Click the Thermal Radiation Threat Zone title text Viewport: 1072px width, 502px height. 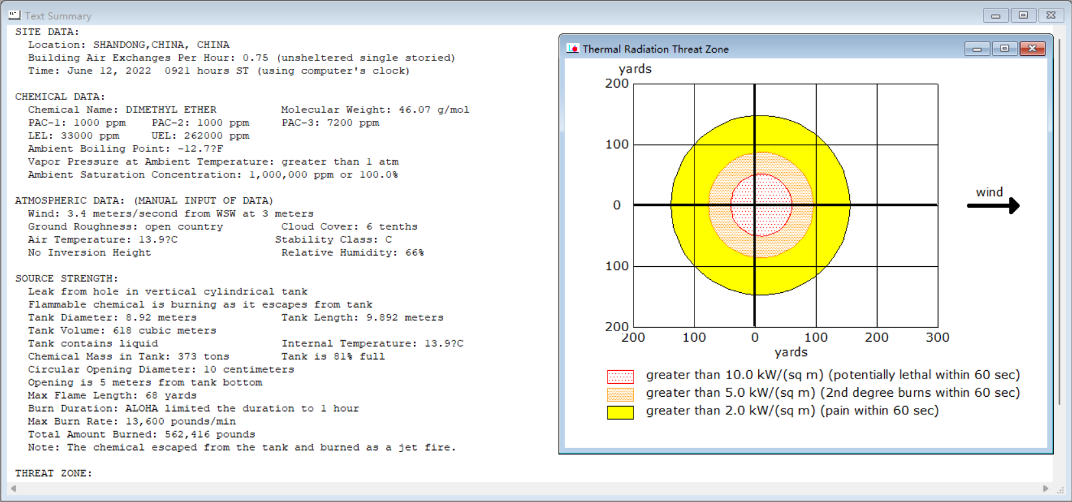(656, 49)
